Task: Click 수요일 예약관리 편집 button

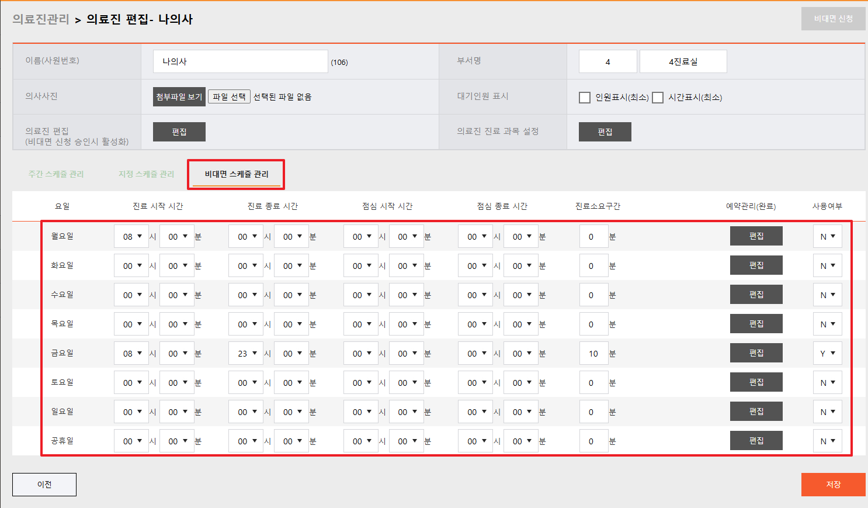Action: (756, 295)
